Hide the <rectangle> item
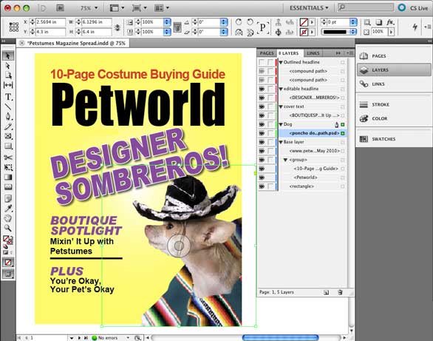Screen dimensions: 433x341 coord(262,186)
